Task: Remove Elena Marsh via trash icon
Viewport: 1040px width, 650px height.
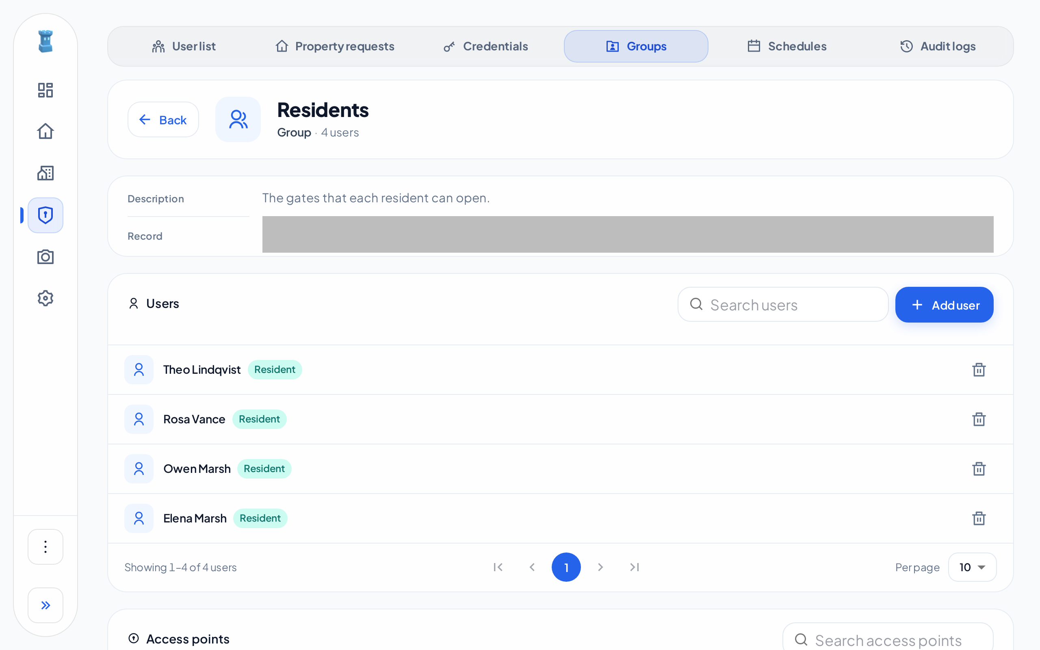Action: tap(979, 518)
